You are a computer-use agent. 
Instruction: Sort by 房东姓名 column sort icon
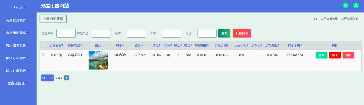point(279,45)
